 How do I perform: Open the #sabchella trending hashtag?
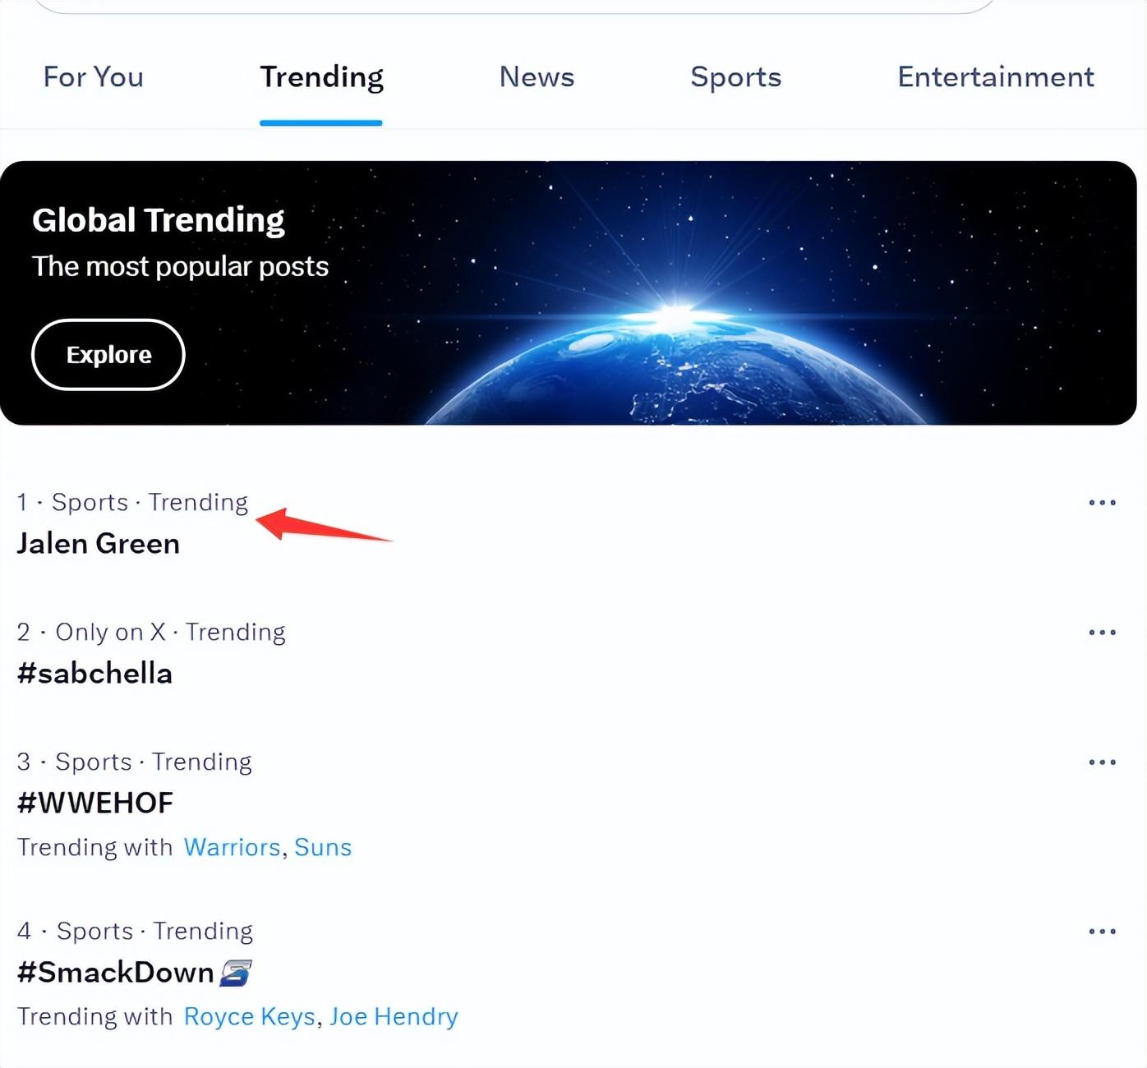pyautogui.click(x=94, y=674)
